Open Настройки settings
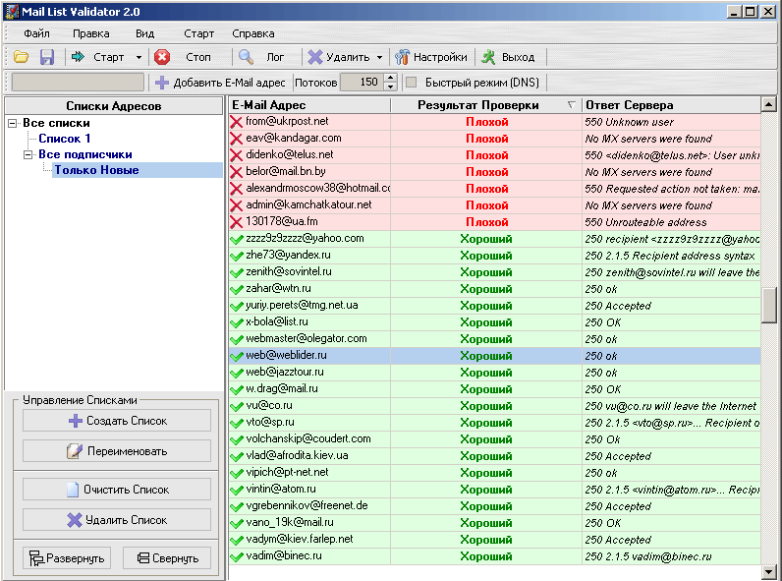The height and width of the screenshot is (581, 782). (x=431, y=57)
